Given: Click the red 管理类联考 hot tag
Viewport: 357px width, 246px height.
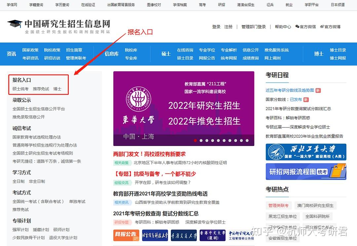Looking at the screenshot, I should point(278,205).
